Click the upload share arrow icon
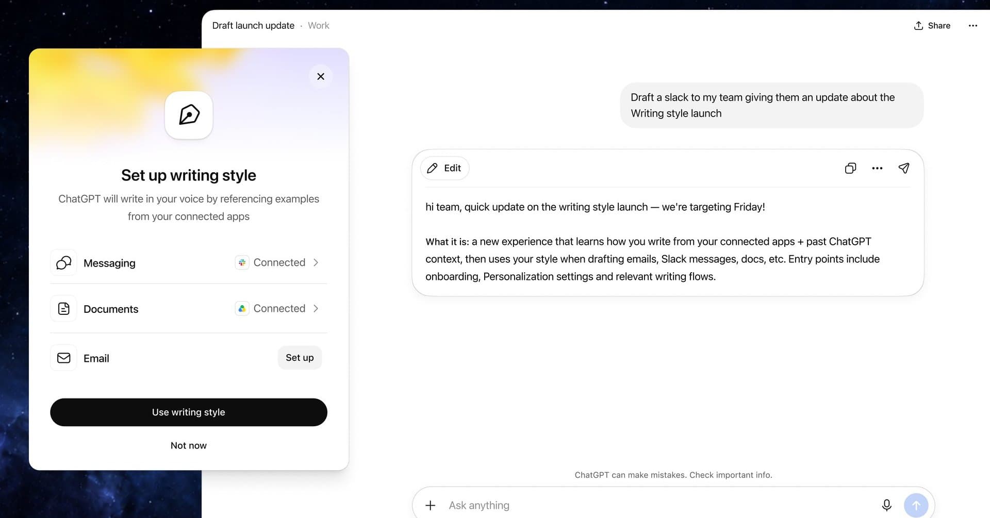The image size is (990, 518). [918, 25]
